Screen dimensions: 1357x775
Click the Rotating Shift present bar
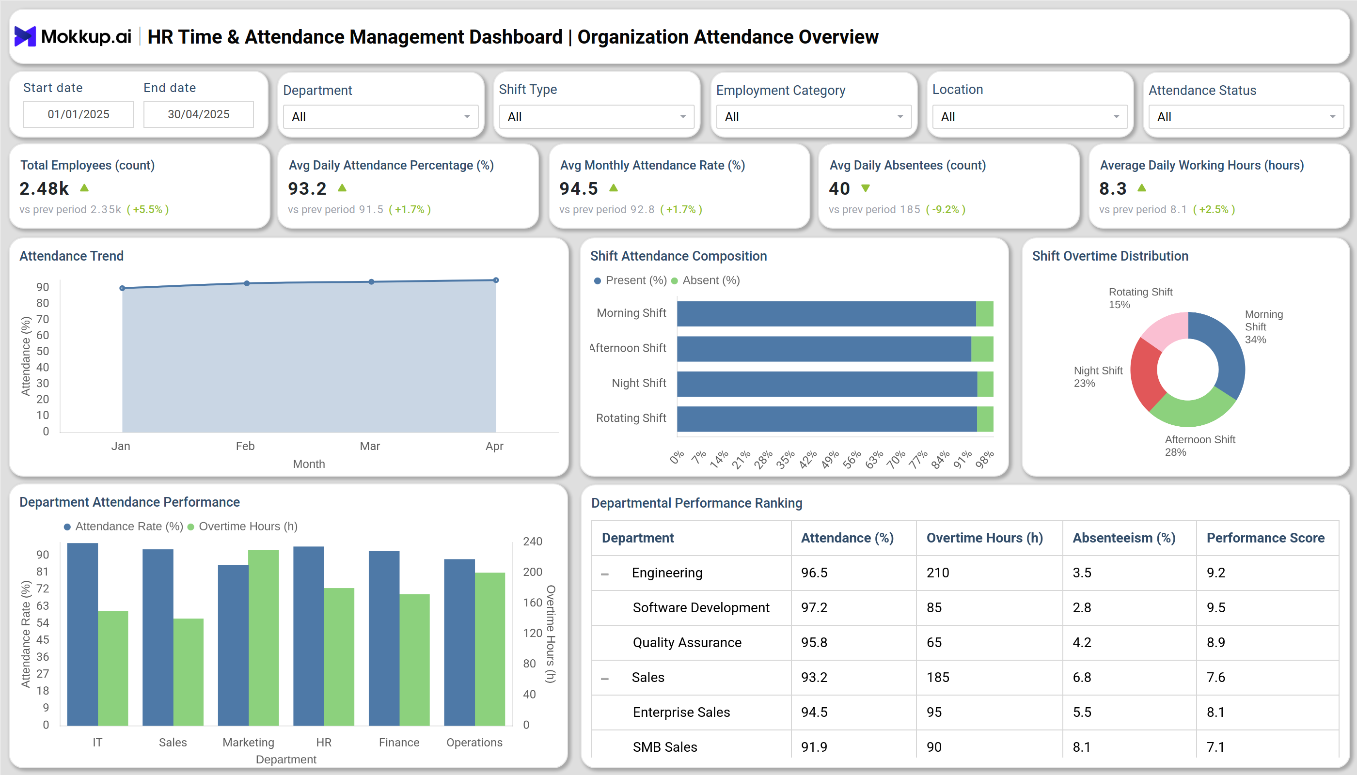tap(827, 419)
